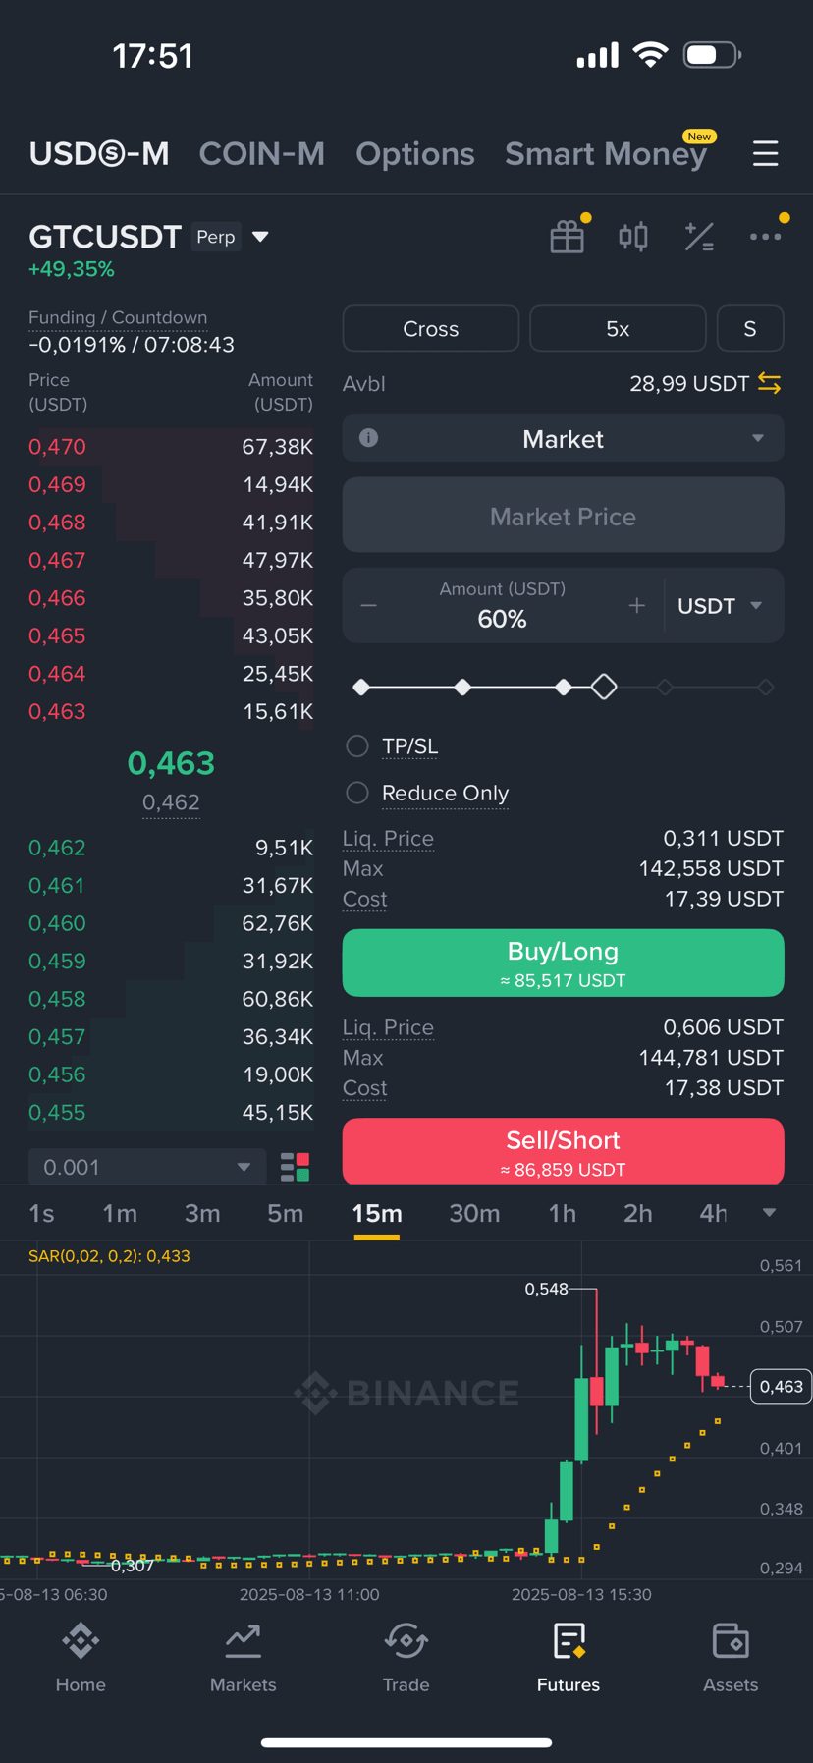
Task: Tap the info icon in Market field
Action: [x=369, y=438]
